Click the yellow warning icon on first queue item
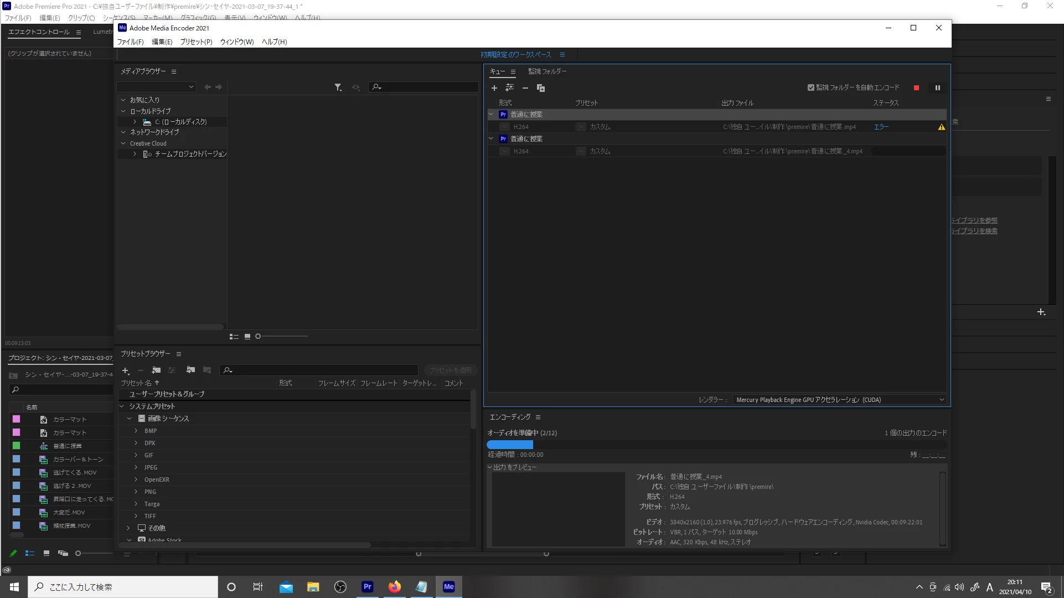This screenshot has width=1064, height=598. (941, 127)
